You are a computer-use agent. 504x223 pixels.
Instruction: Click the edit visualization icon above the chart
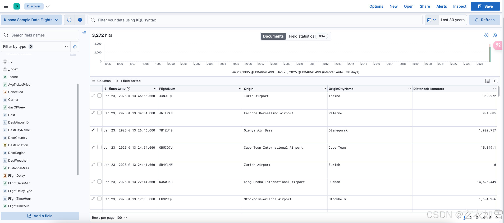point(486,35)
